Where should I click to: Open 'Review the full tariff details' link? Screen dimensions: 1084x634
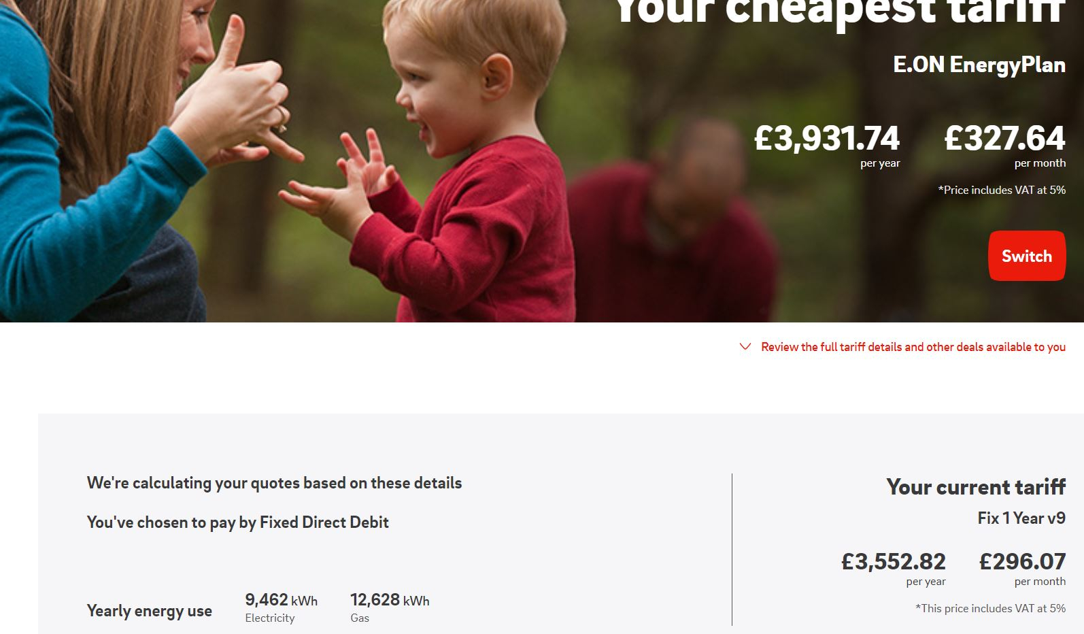pyautogui.click(x=913, y=347)
